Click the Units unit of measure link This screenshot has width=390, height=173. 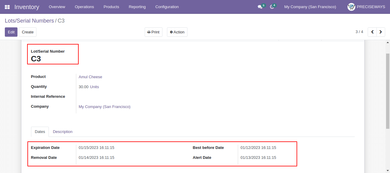pyautogui.click(x=94, y=87)
